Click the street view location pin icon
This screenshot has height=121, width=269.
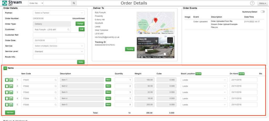(x=156, y=41)
